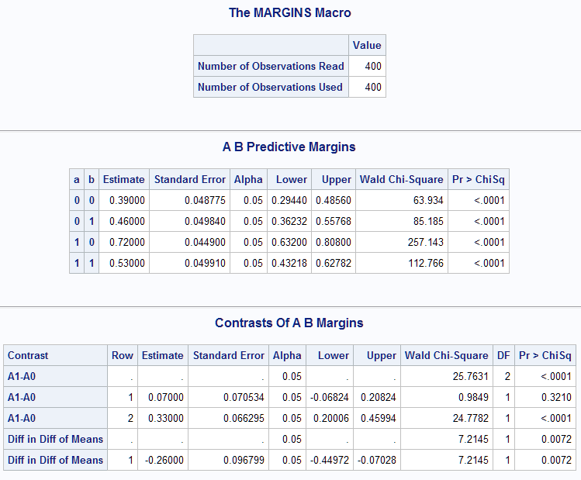581x480 pixels.
Task: Select lower bound 0.20006
Action: pos(331,418)
